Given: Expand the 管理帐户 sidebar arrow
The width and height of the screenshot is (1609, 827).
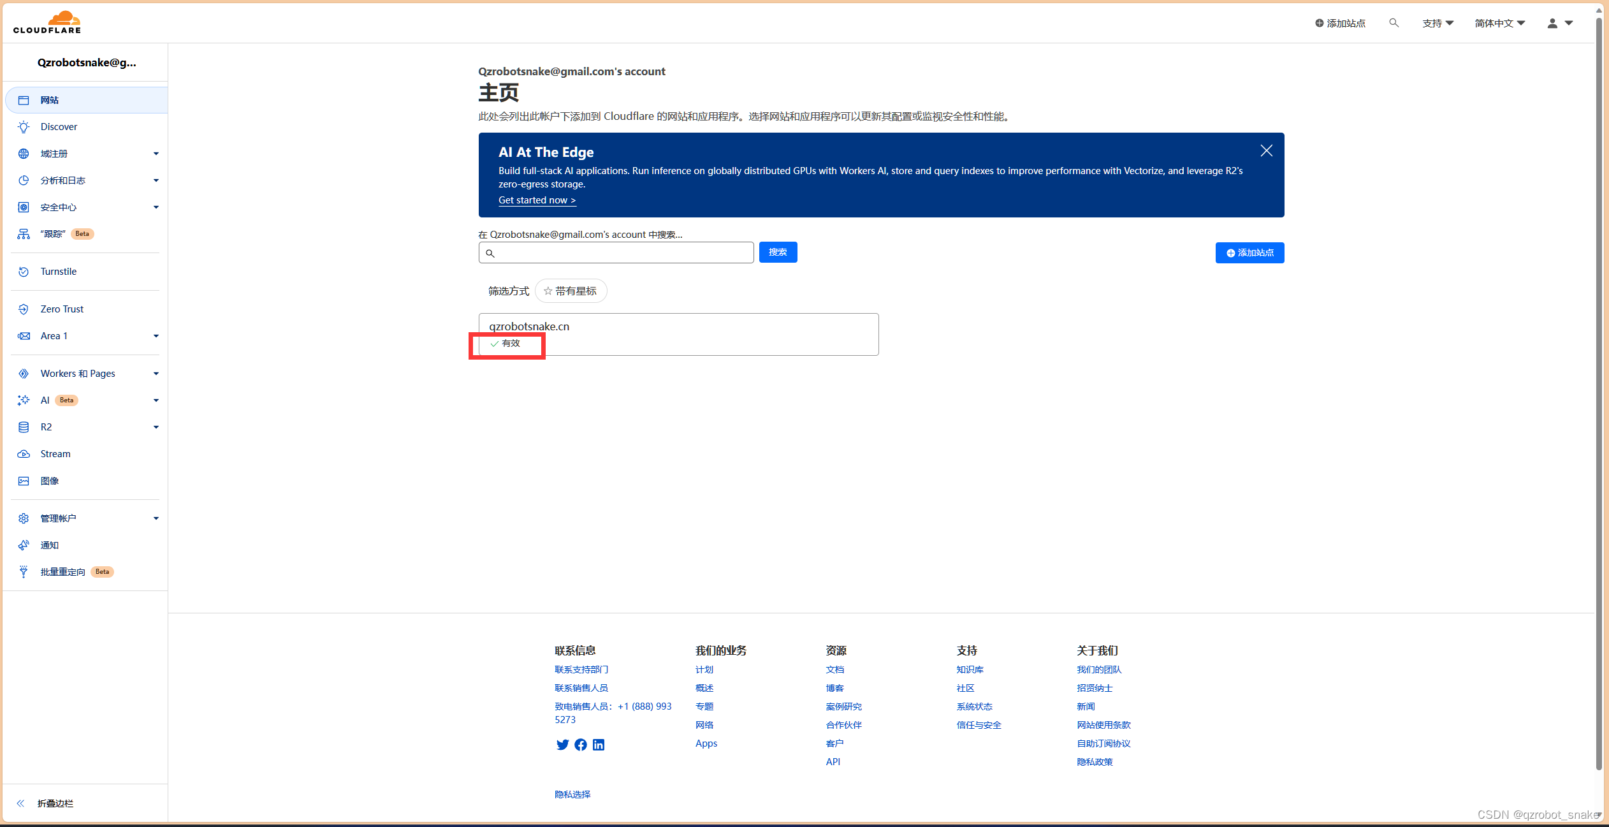Looking at the screenshot, I should [156, 518].
